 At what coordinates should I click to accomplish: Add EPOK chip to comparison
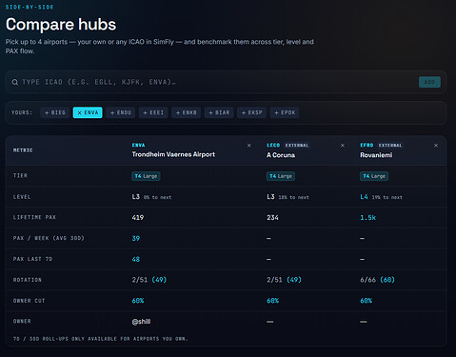click(x=285, y=112)
